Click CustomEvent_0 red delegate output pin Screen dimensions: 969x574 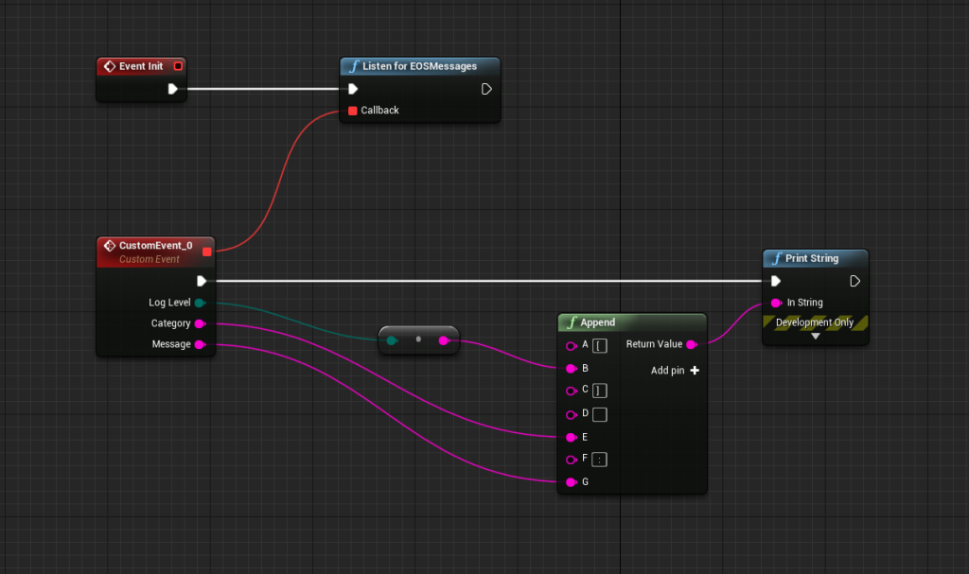(206, 252)
